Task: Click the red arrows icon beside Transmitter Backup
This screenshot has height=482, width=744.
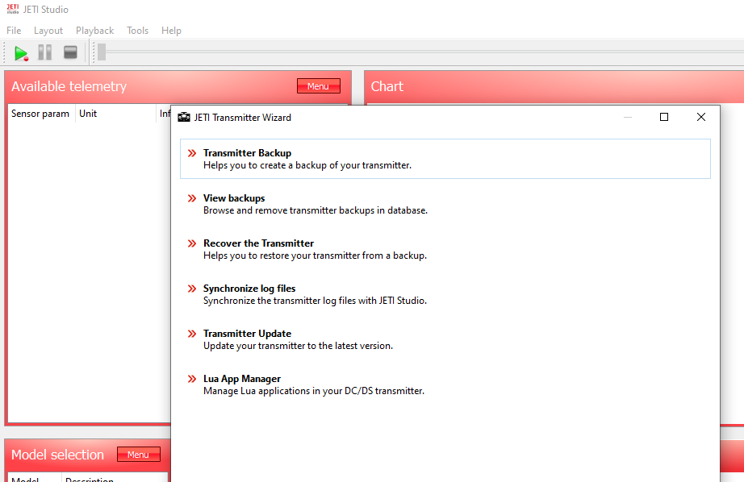Action: coord(192,153)
